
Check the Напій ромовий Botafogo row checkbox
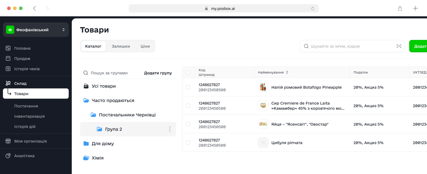[x=188, y=87]
